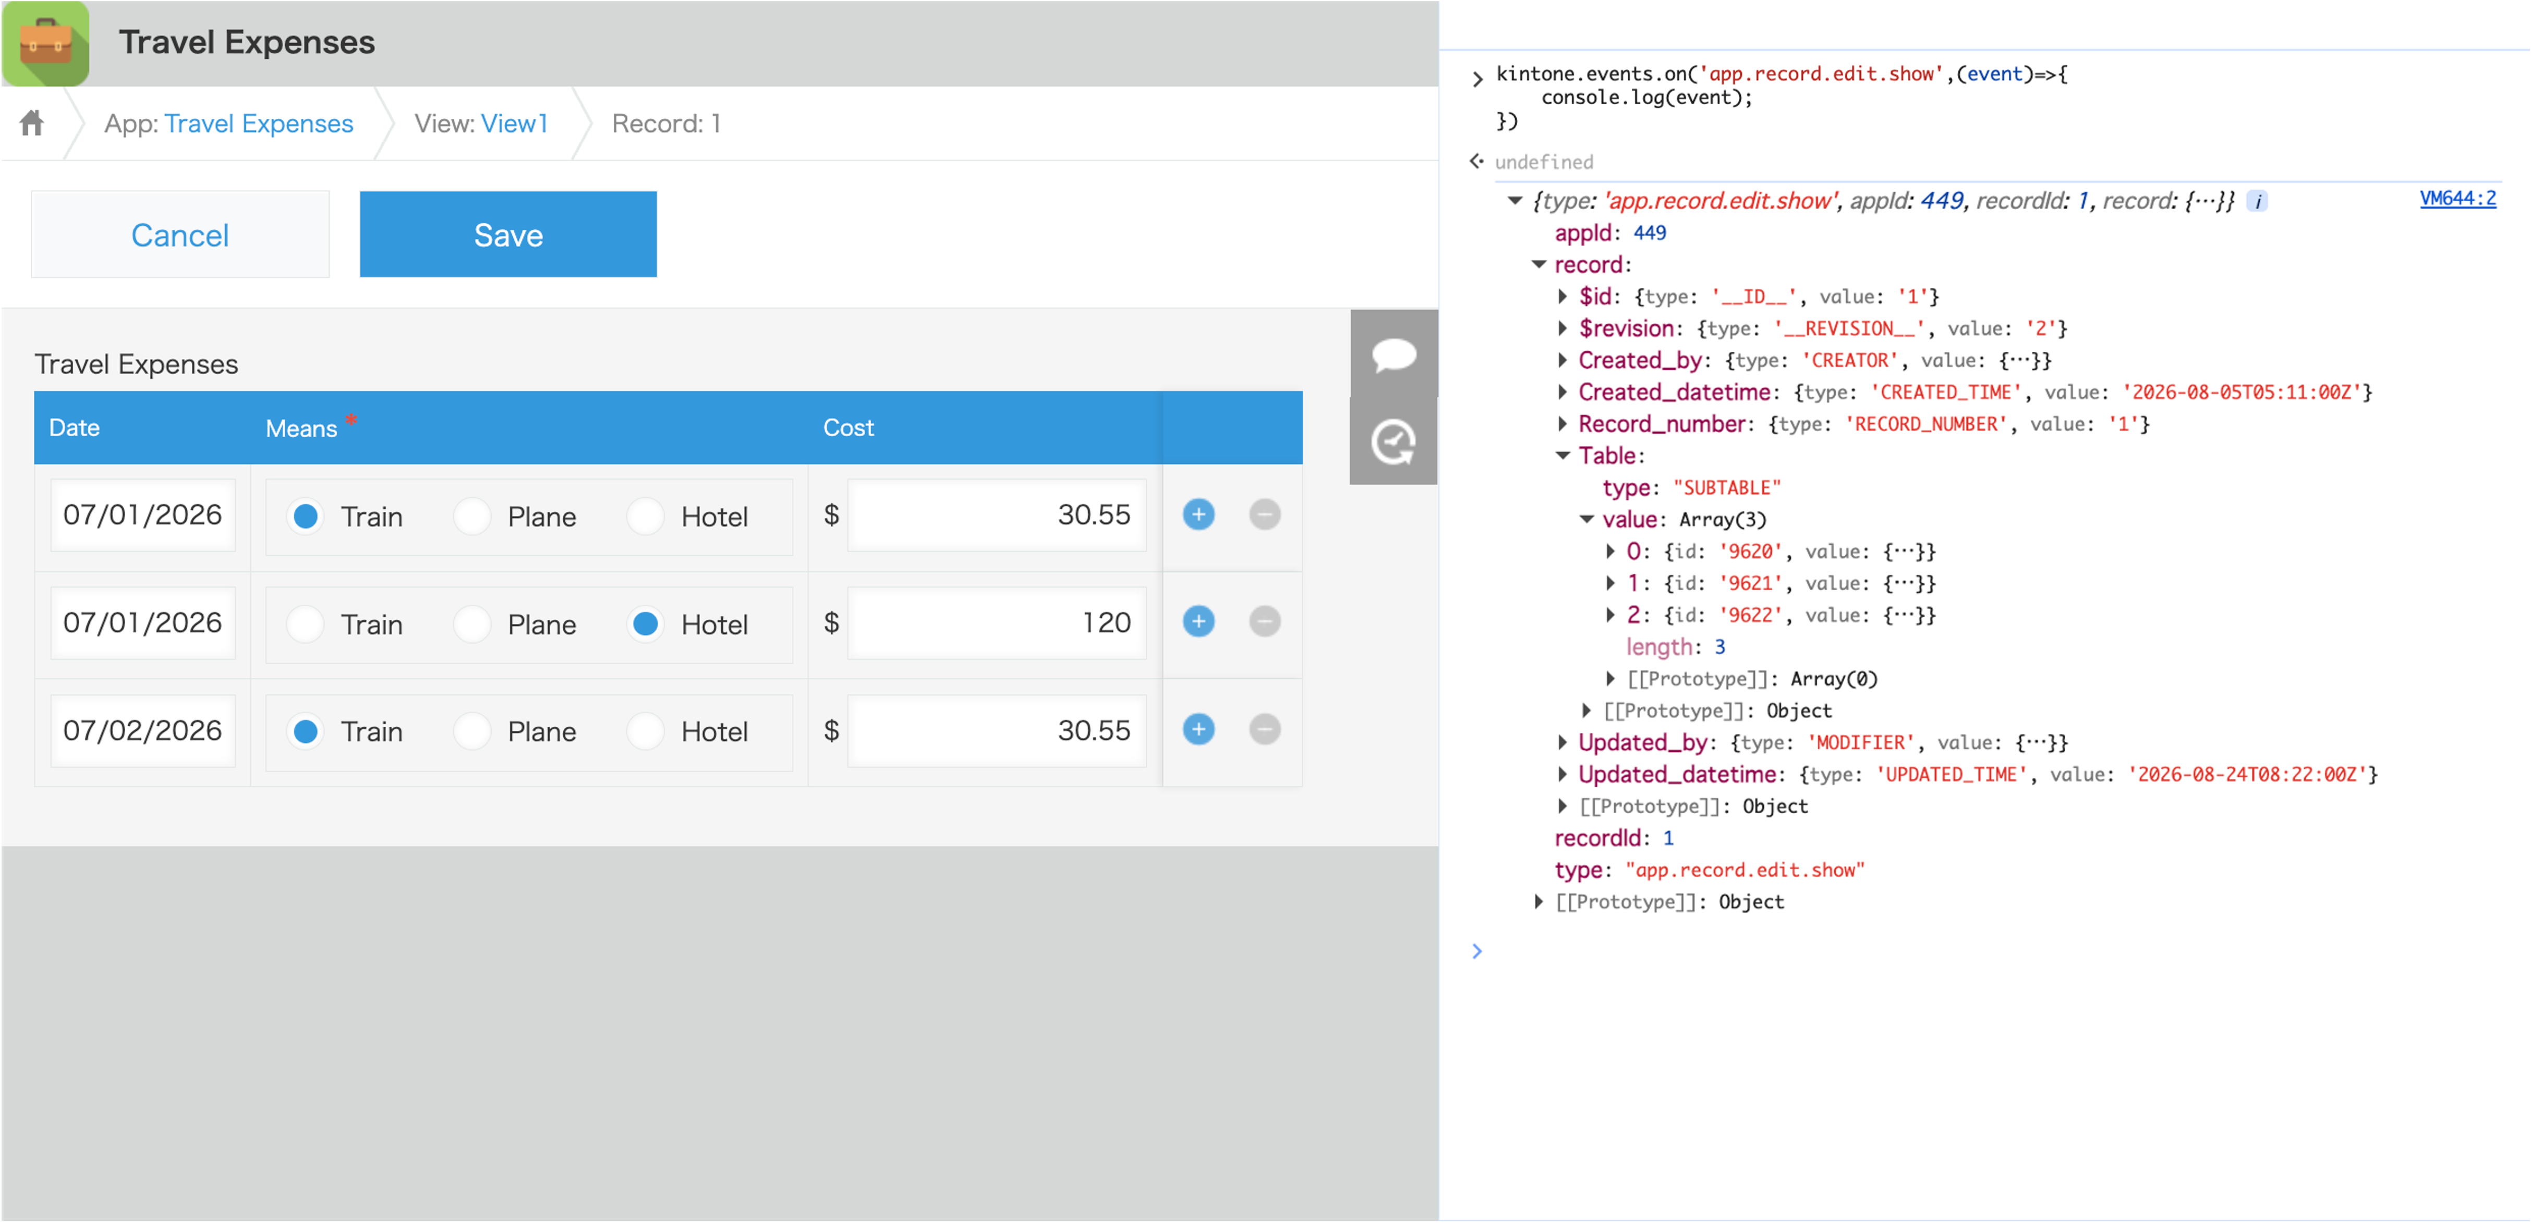Expand the Updated_by property
Viewport: 2531px width, 1223px height.
tap(1563, 743)
